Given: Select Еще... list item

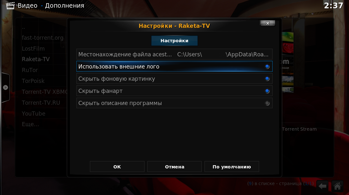Looking at the screenshot, I should pyautogui.click(x=30, y=124).
